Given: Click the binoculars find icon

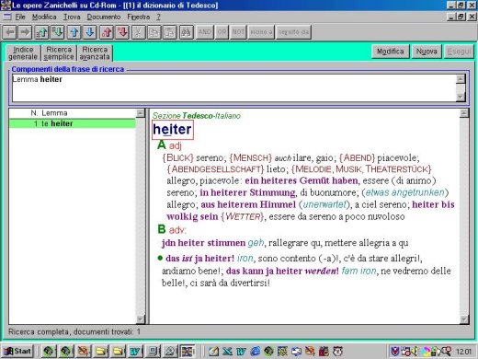Looking at the screenshot, I should pos(187,32).
